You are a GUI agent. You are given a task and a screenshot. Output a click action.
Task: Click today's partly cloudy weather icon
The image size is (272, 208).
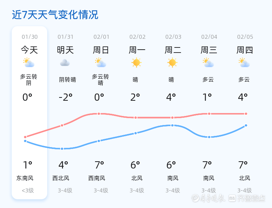pyautogui.click(x=29, y=63)
